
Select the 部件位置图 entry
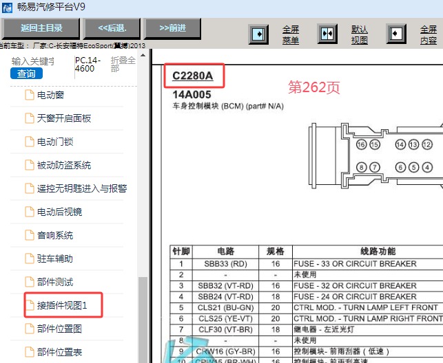point(60,329)
